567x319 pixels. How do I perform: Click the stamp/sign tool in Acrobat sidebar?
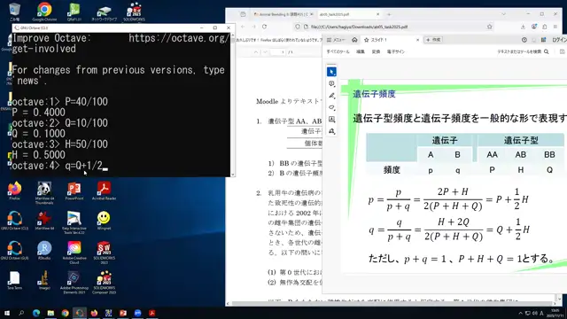331,131
